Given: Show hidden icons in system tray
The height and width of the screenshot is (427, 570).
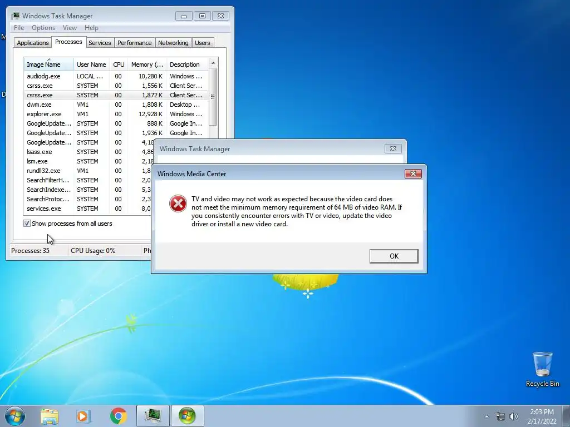Looking at the screenshot, I should tap(487, 416).
